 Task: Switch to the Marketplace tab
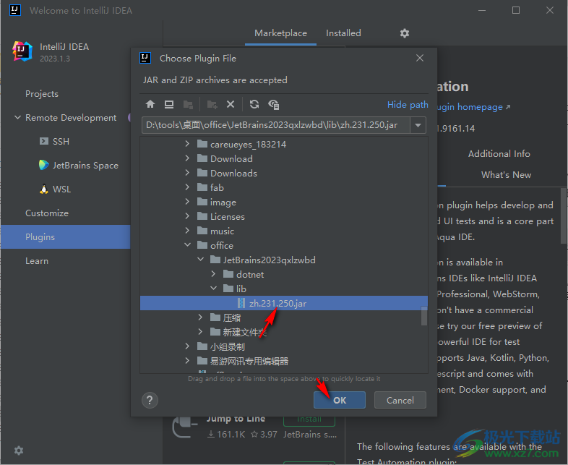(280, 33)
